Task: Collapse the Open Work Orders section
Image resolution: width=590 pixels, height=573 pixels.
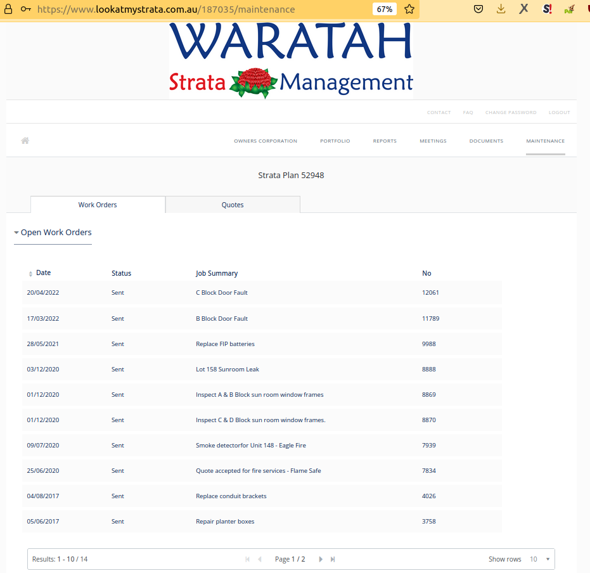Action: [53, 233]
